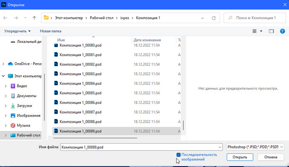Refresh the folder contents

[213, 18]
